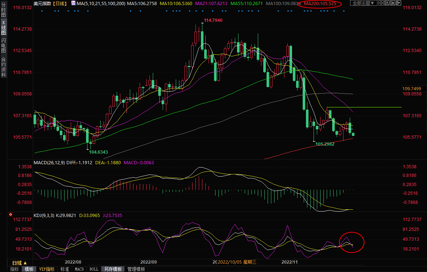Click the VIP指标 tab
The width and height of the screenshot is (427, 272).
(x=47, y=269)
